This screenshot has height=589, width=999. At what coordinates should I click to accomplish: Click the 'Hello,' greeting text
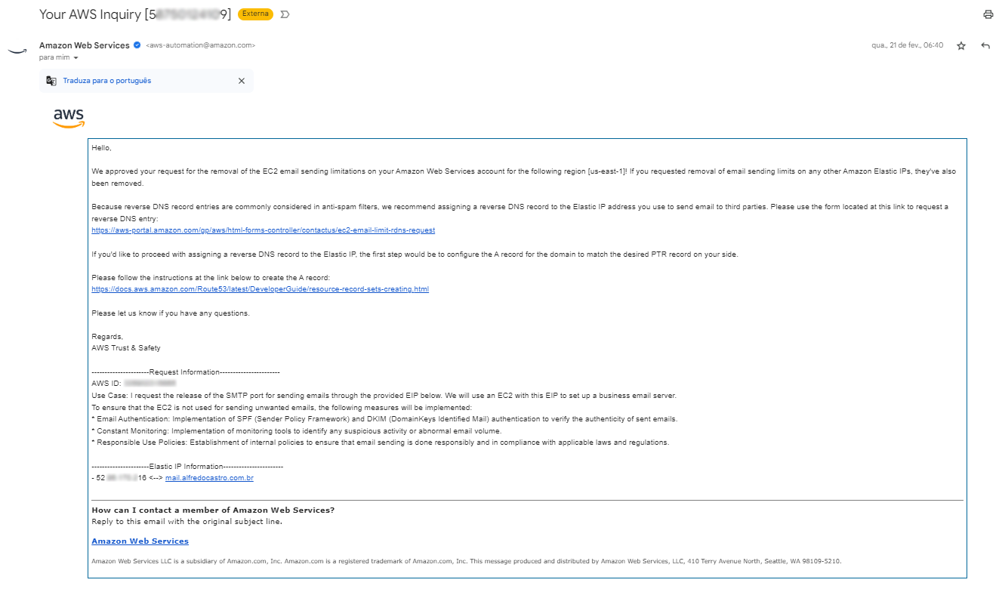[x=102, y=148]
